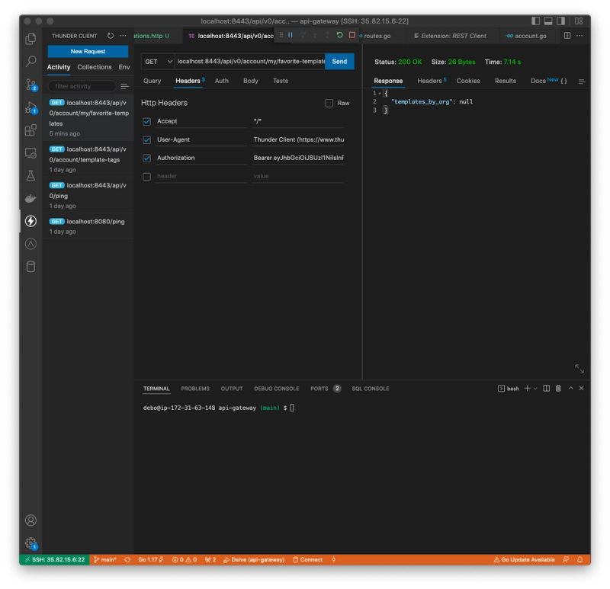Open Run and Debug view icon
The image size is (610, 589).
(x=30, y=107)
